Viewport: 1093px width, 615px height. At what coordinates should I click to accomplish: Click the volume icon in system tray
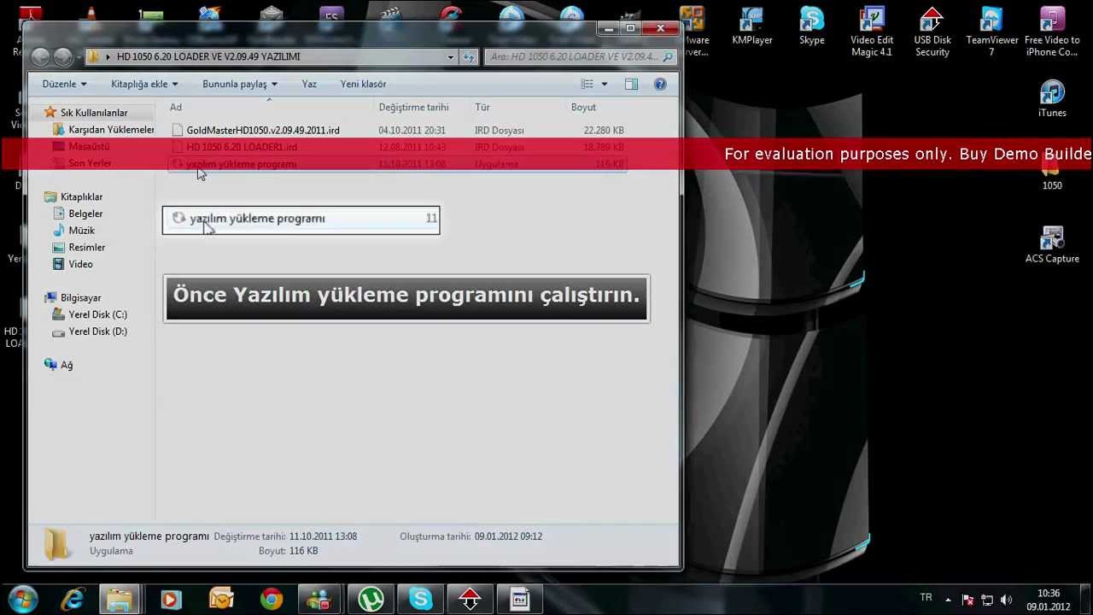coord(1006,600)
